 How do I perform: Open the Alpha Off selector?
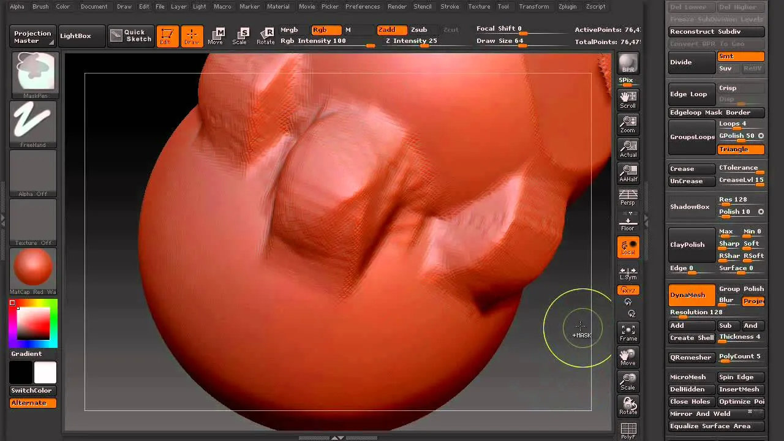[34, 173]
